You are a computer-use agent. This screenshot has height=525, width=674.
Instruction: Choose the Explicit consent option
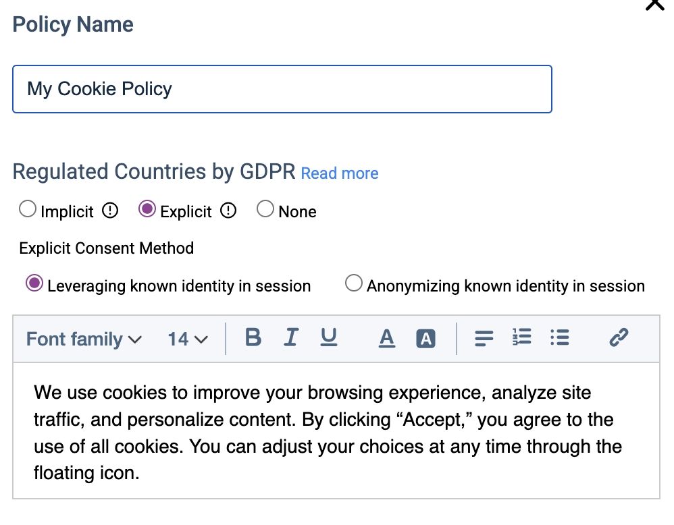click(x=147, y=210)
